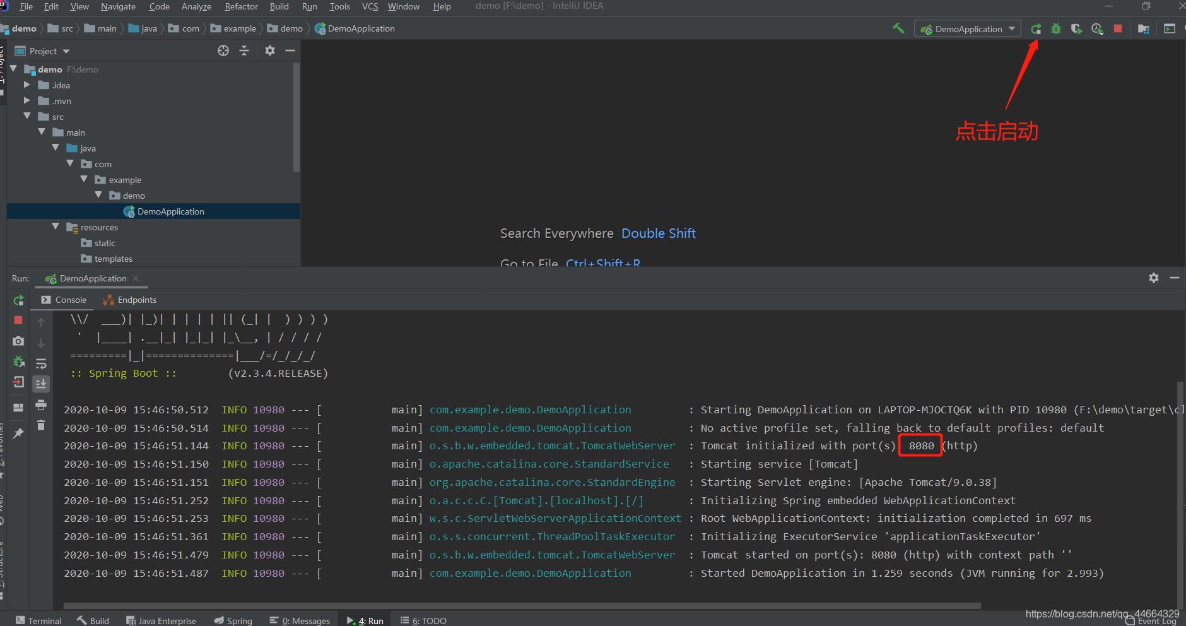
Task: Open the Project panel settings gear
Action: point(270,50)
